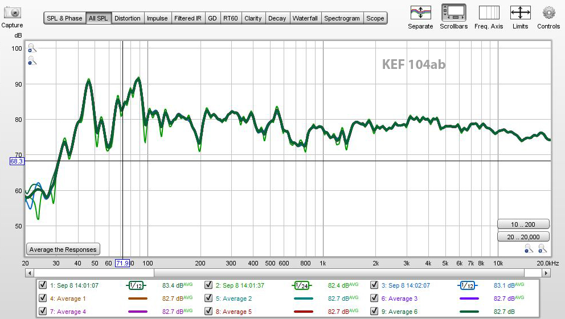Screen dimensions: 565x319
Task: Open the Scope tab
Action: pyautogui.click(x=375, y=18)
